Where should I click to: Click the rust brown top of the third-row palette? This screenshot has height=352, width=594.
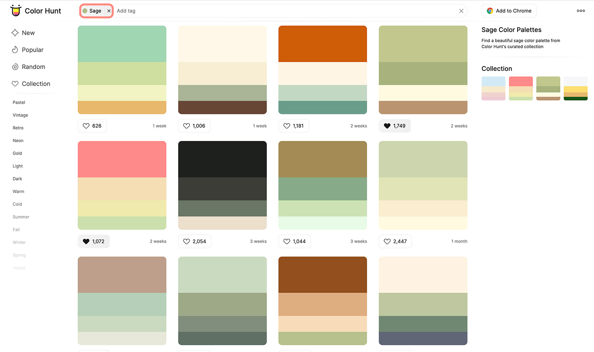[323, 275]
